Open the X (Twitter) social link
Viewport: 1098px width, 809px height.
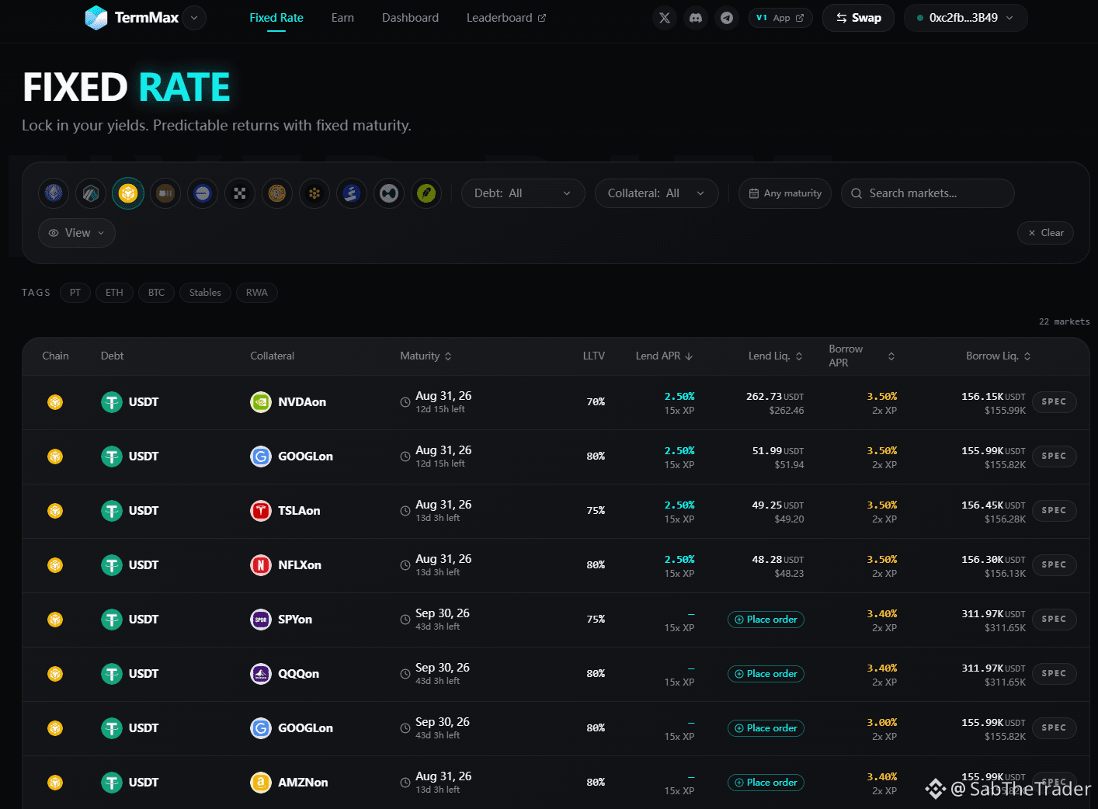(x=665, y=18)
